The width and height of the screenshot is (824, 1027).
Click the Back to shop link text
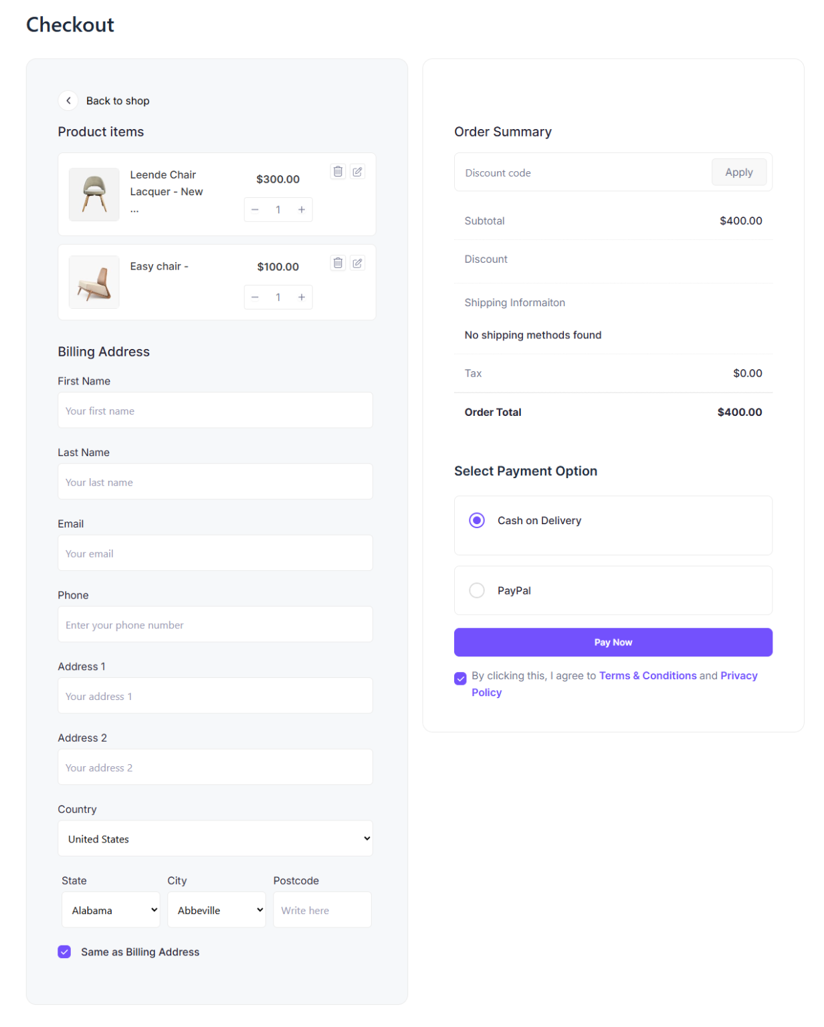click(118, 101)
